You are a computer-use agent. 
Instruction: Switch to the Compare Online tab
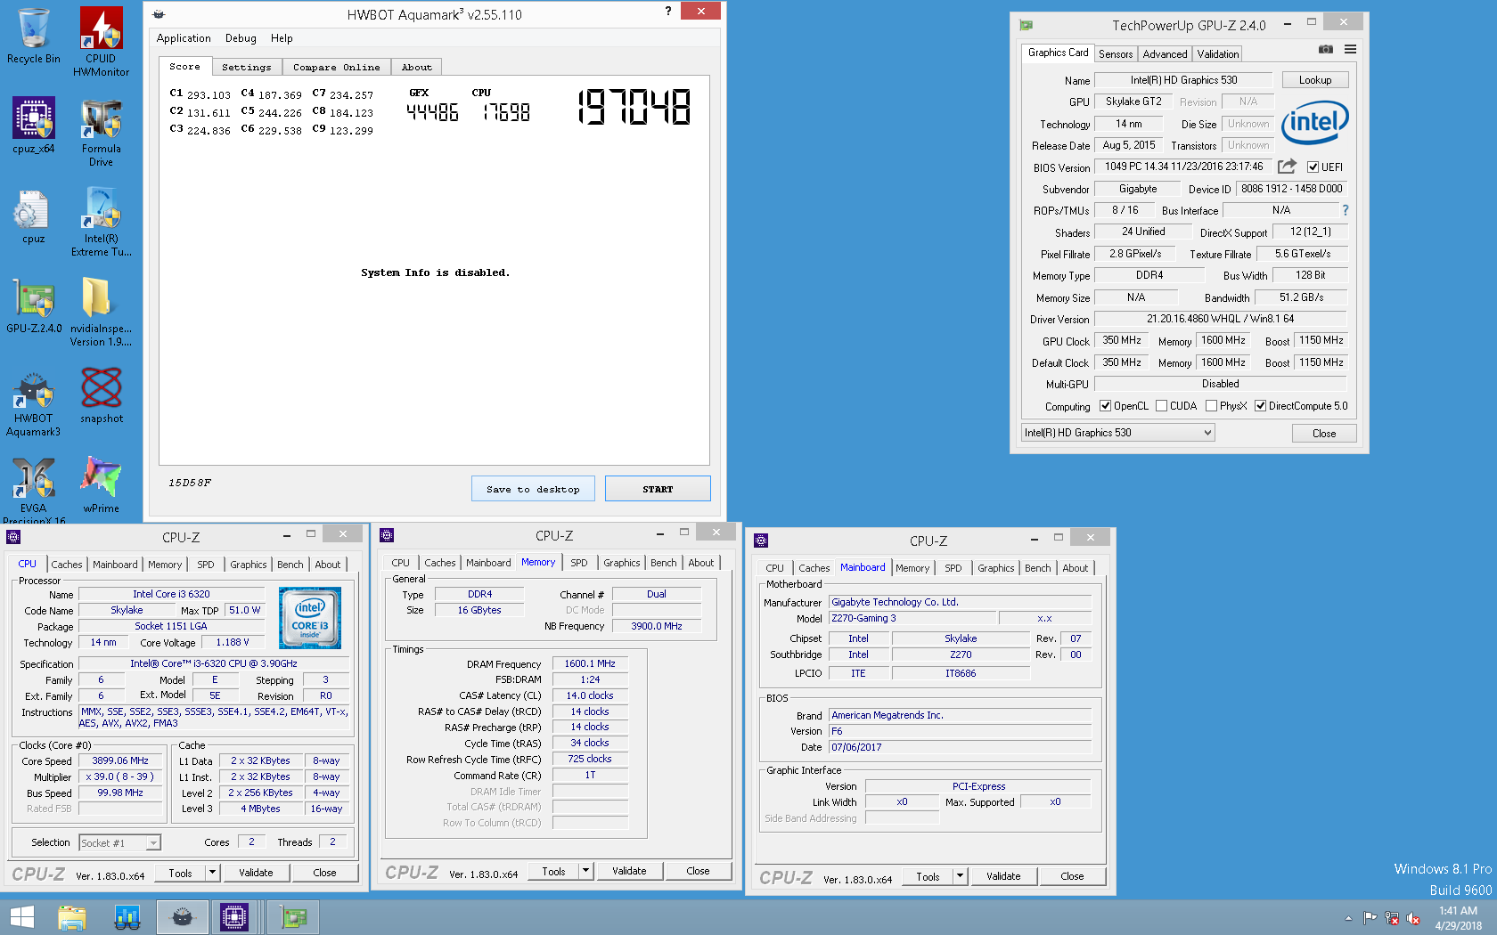pos(336,68)
